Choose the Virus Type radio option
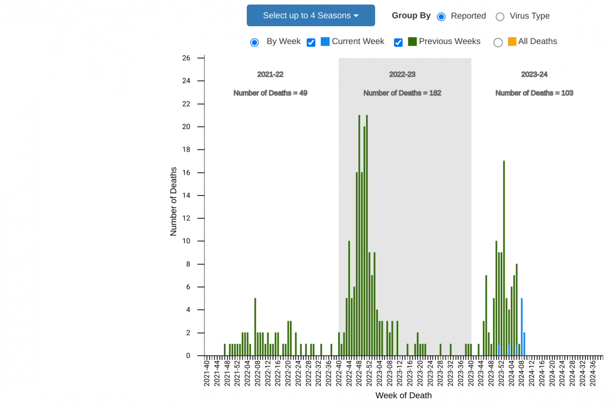The height and width of the screenshot is (410, 615). 500,16
